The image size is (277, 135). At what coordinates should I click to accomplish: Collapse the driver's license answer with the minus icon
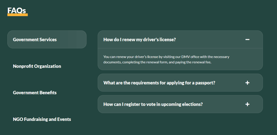(247, 39)
